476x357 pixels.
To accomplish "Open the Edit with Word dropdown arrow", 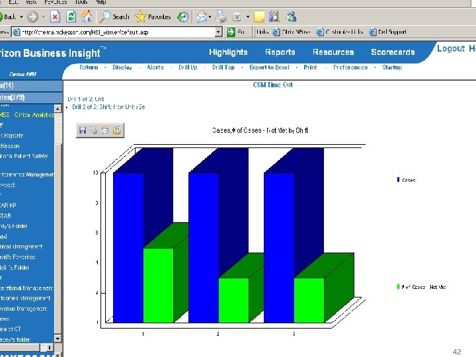I will click(248, 17).
